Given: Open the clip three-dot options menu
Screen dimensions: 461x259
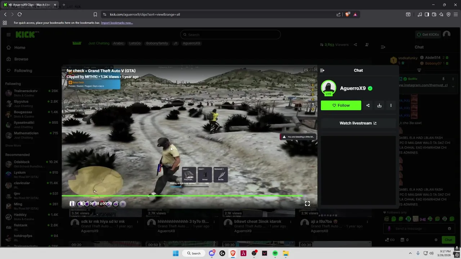Looking at the screenshot, I should [391, 105].
